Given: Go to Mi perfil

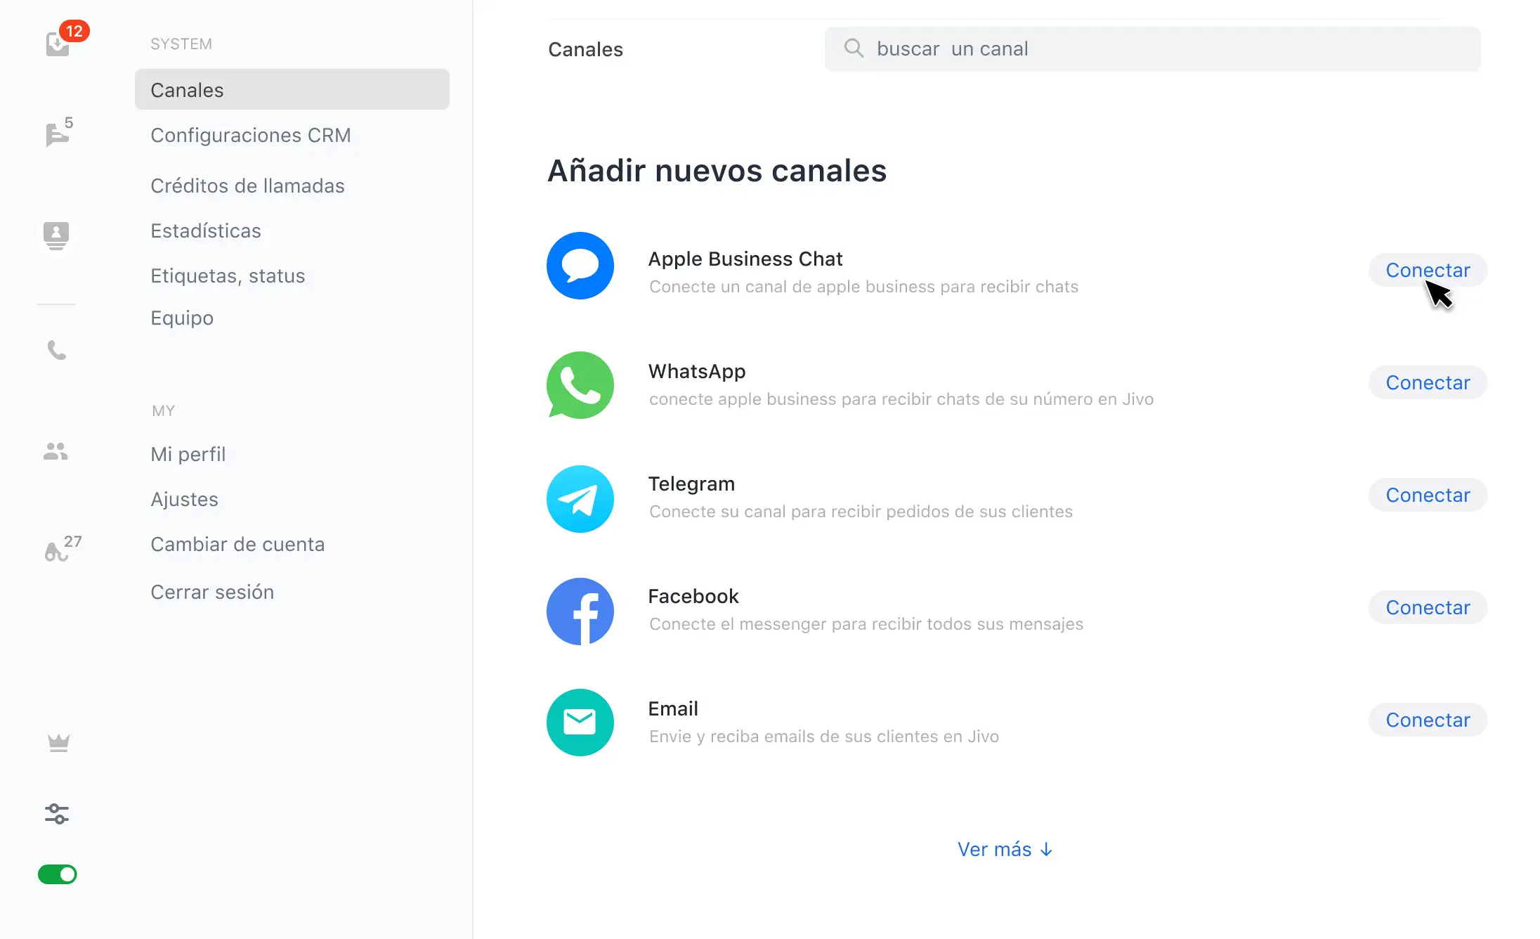Looking at the screenshot, I should pyautogui.click(x=188, y=454).
